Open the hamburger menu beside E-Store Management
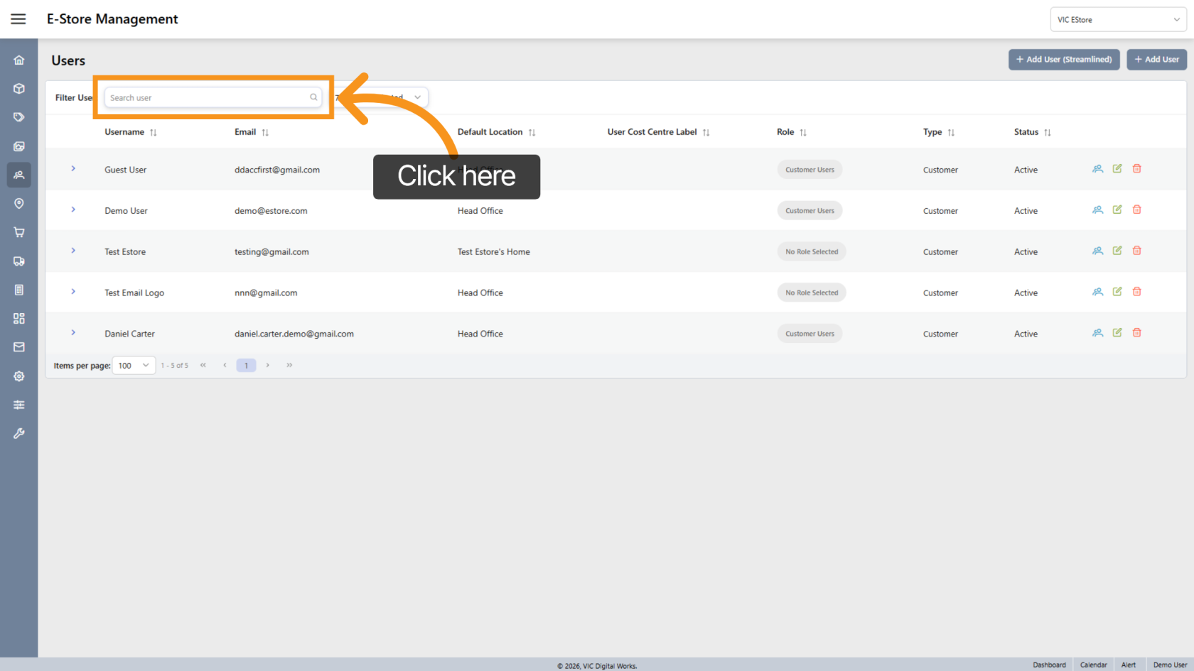The image size is (1194, 671). click(18, 18)
